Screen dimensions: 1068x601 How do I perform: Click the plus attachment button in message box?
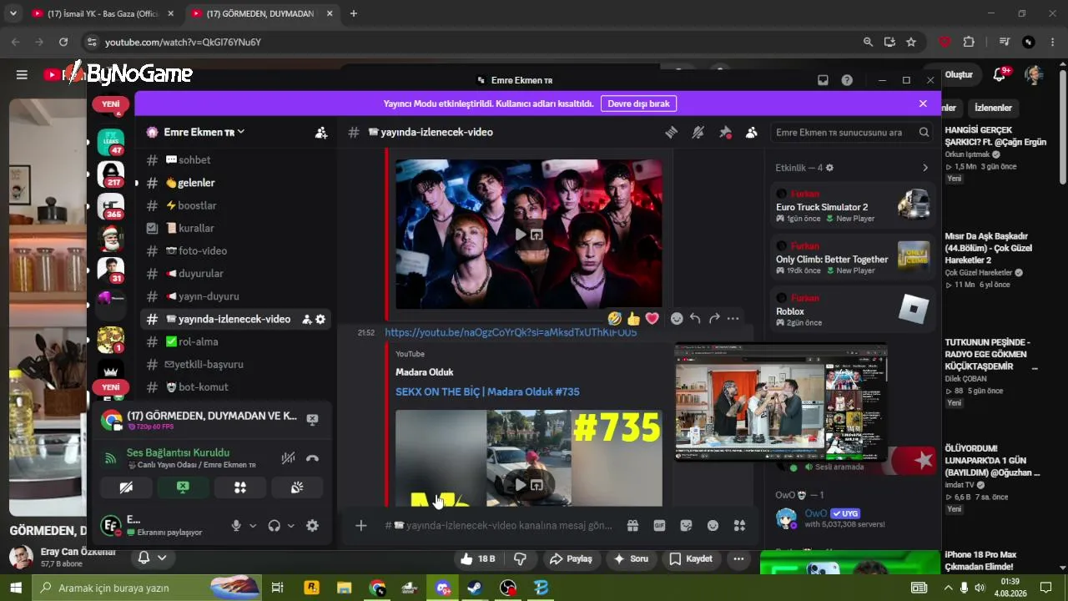click(360, 525)
